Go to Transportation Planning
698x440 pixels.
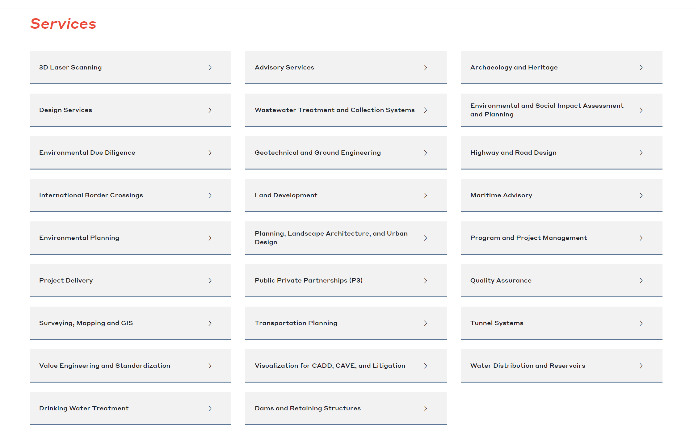[x=346, y=323]
